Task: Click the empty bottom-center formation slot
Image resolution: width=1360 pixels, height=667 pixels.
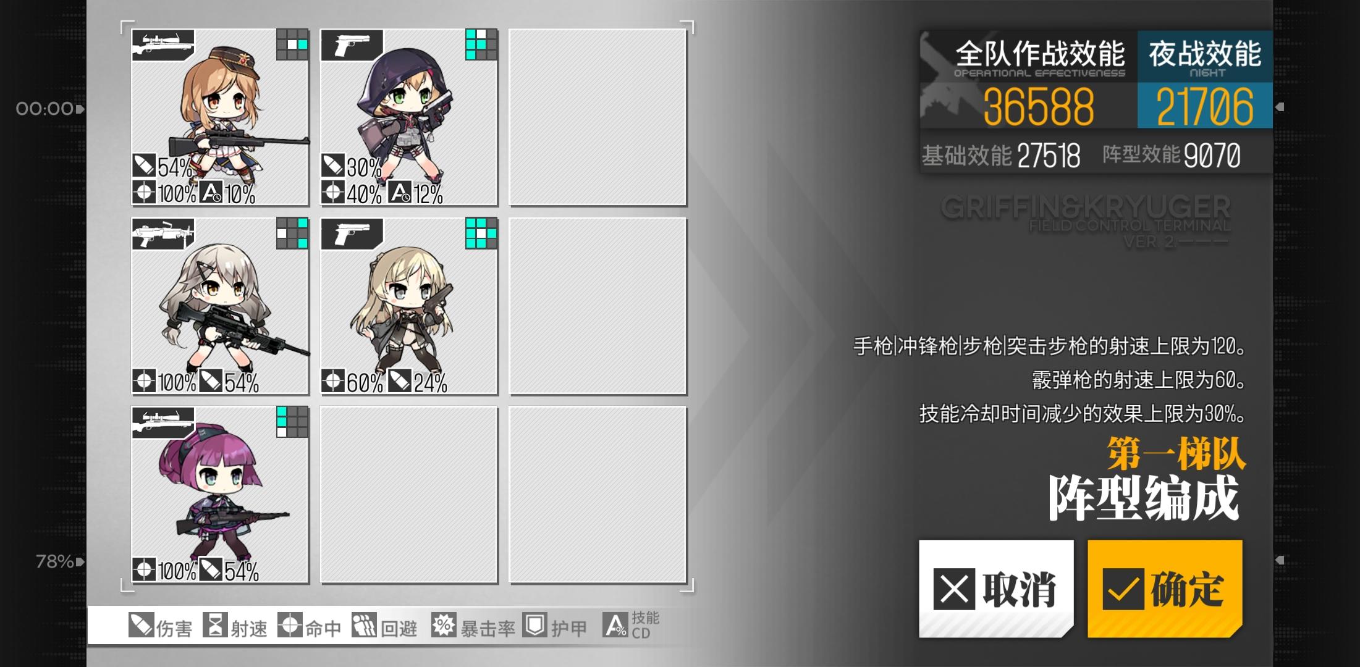Action: (x=409, y=495)
